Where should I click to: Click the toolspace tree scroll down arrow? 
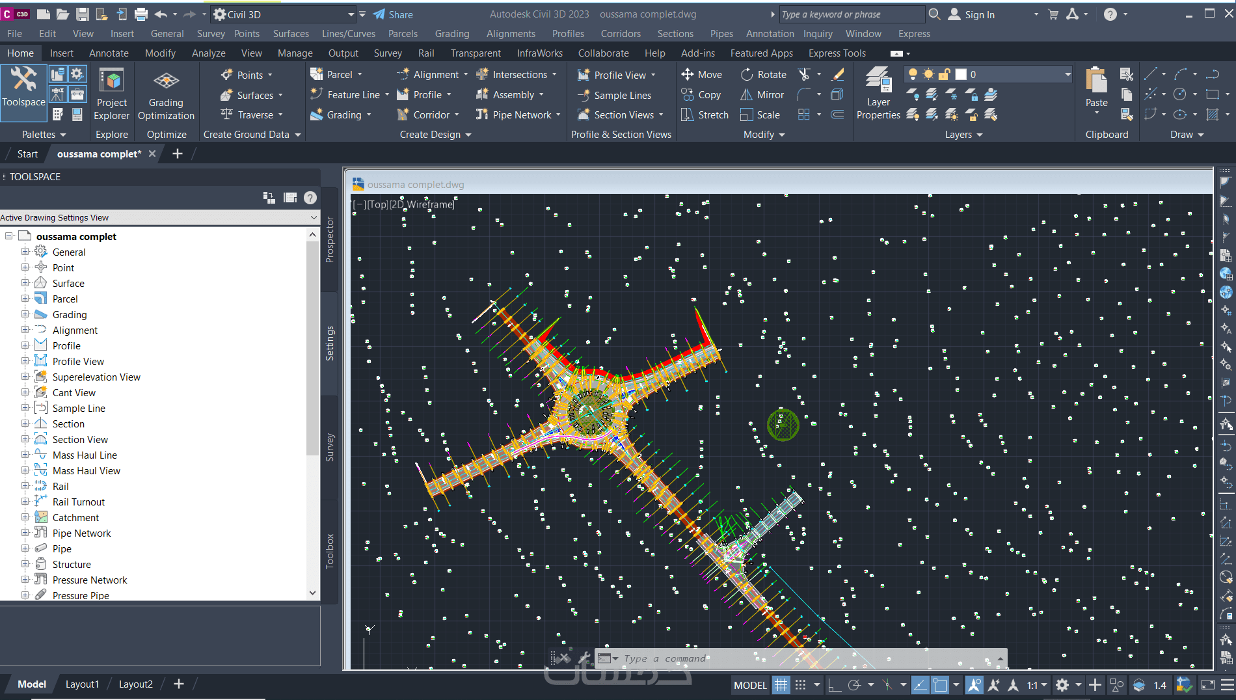pyautogui.click(x=313, y=593)
